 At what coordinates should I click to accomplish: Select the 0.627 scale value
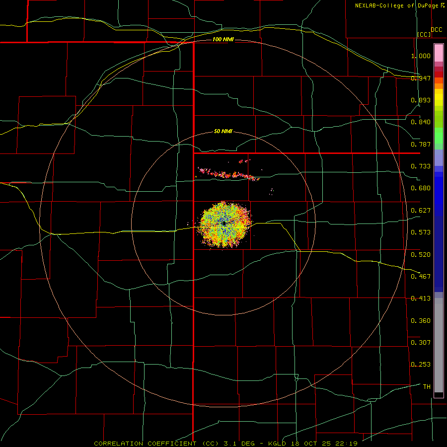tap(421, 211)
